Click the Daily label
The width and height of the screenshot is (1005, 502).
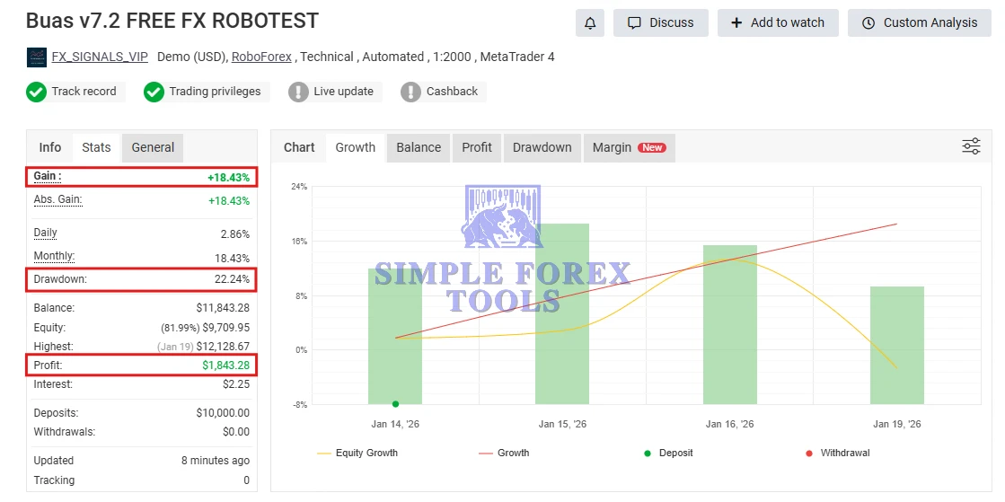pos(46,233)
